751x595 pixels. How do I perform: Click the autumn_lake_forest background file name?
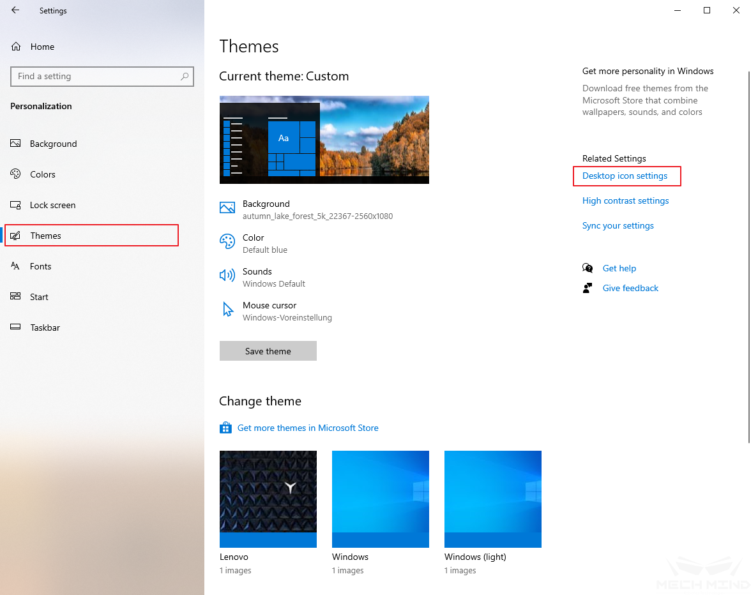coord(317,216)
